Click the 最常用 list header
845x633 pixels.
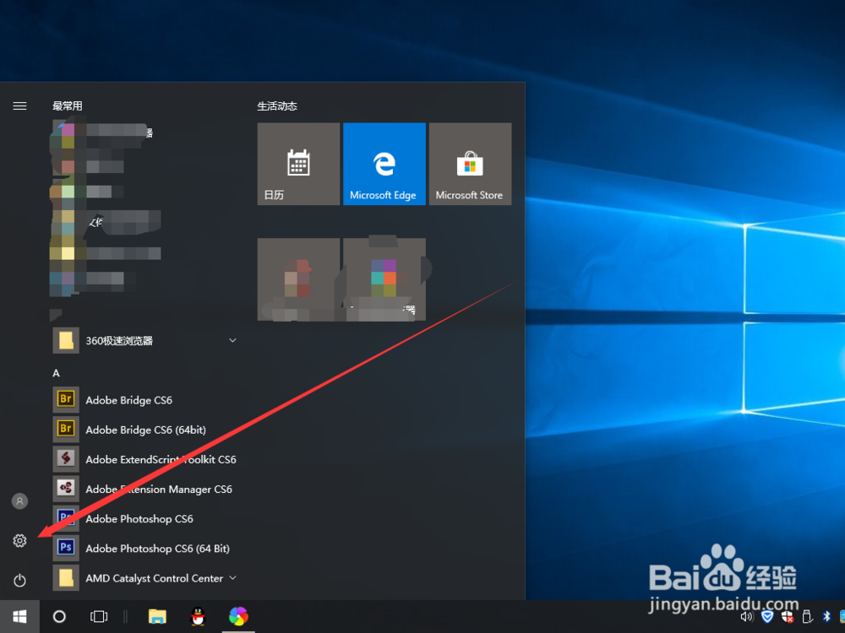click(x=68, y=106)
